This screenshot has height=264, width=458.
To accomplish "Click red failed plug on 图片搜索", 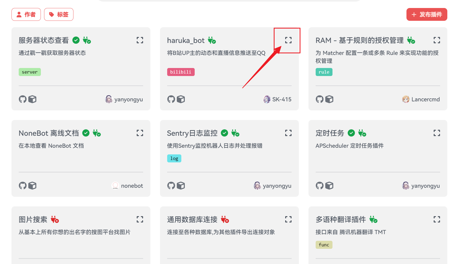I will click(55, 219).
